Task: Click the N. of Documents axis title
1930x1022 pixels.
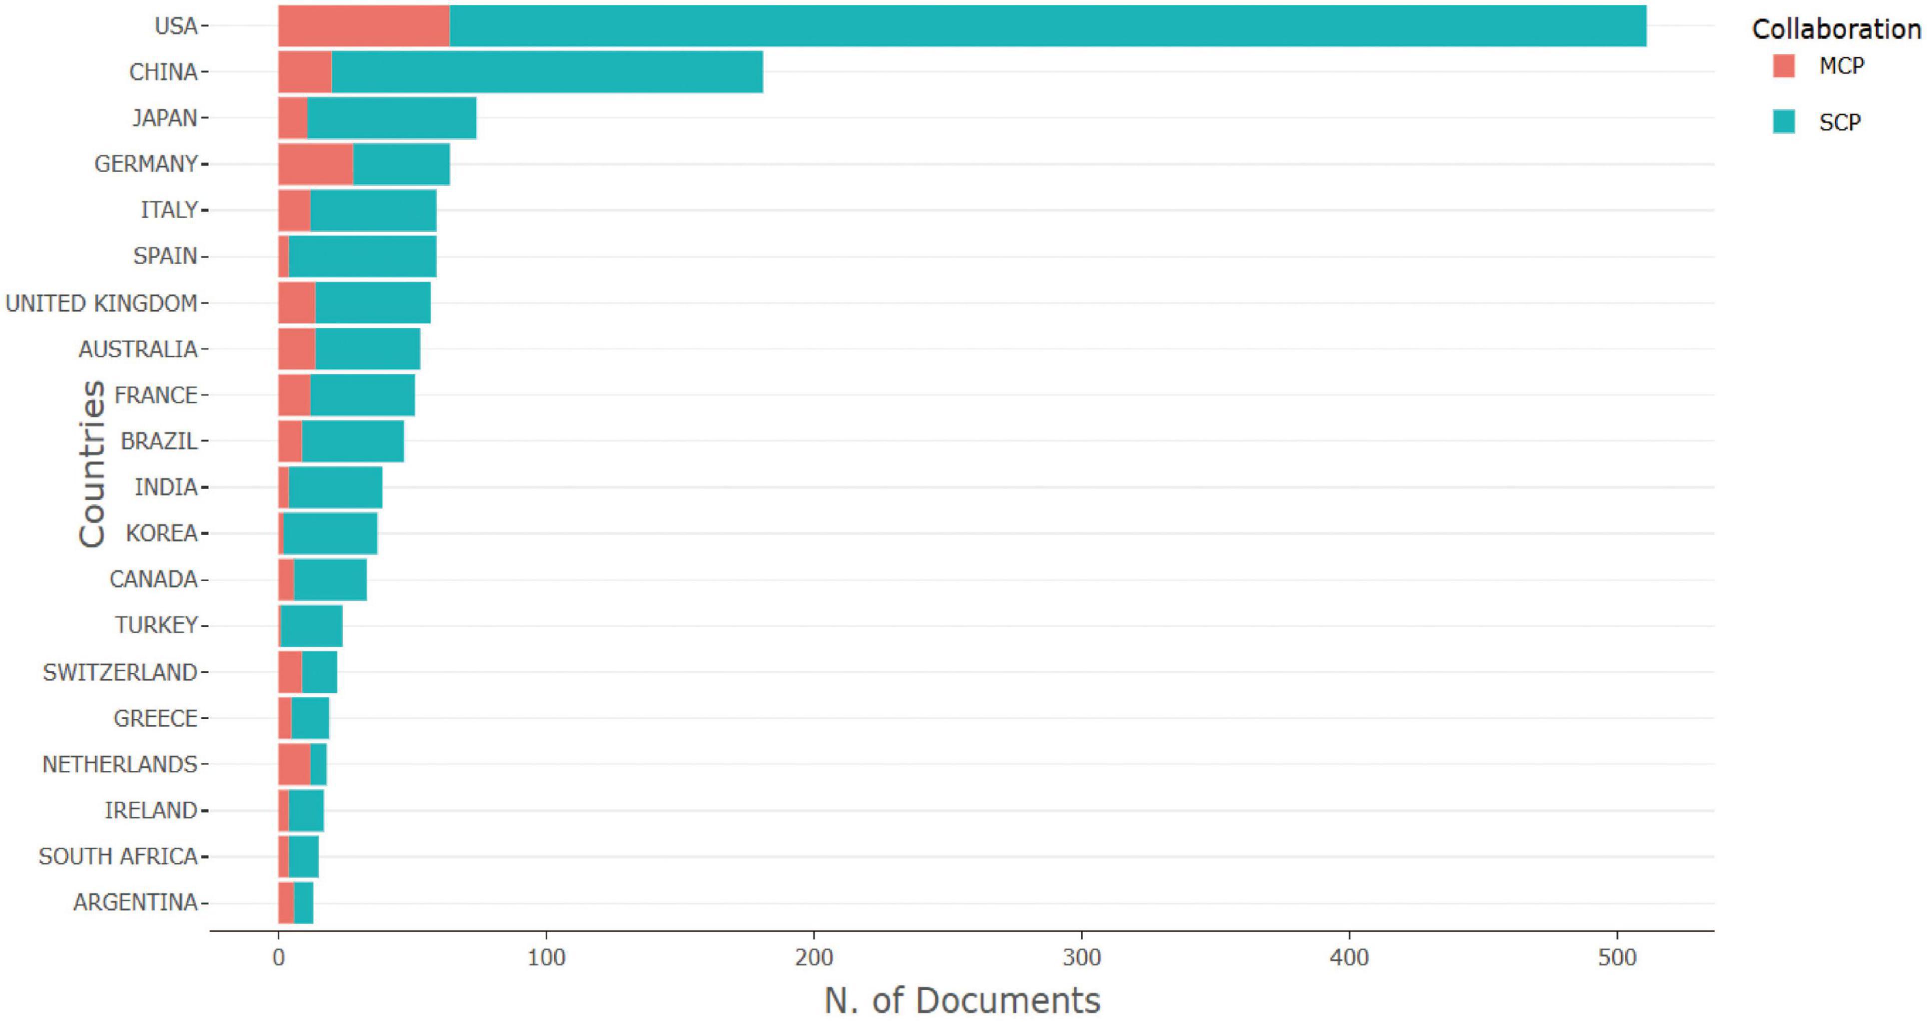Action: pos(963,1001)
